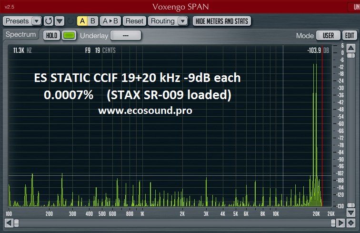Toggle the spectrum HOLD button
Viewport: 360px width, 233px height.
[x=51, y=36]
